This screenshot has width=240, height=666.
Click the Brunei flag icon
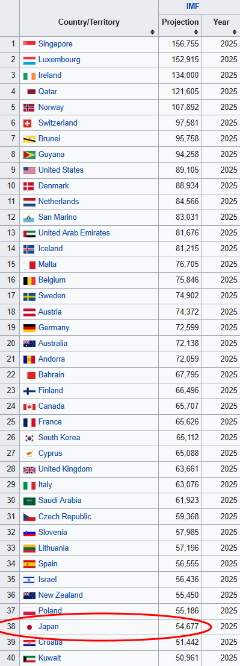click(29, 139)
